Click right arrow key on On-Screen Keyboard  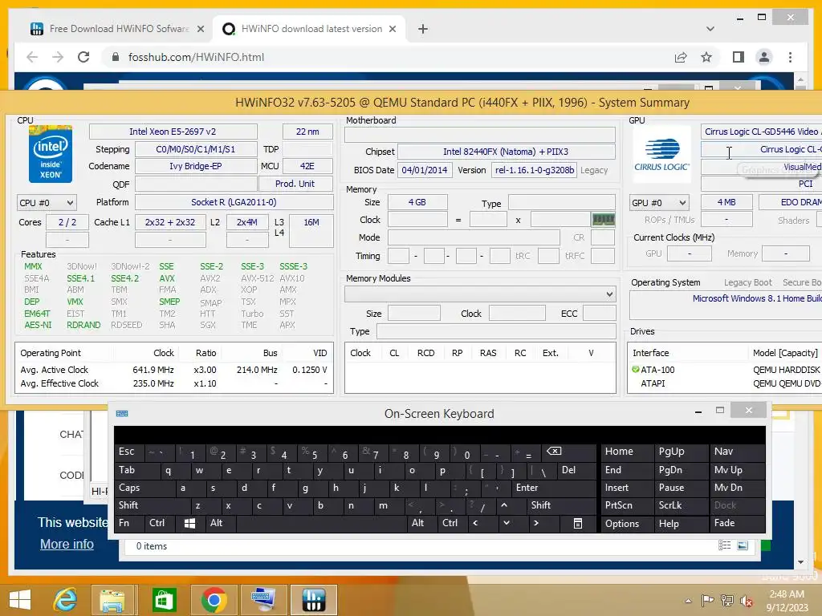click(536, 523)
